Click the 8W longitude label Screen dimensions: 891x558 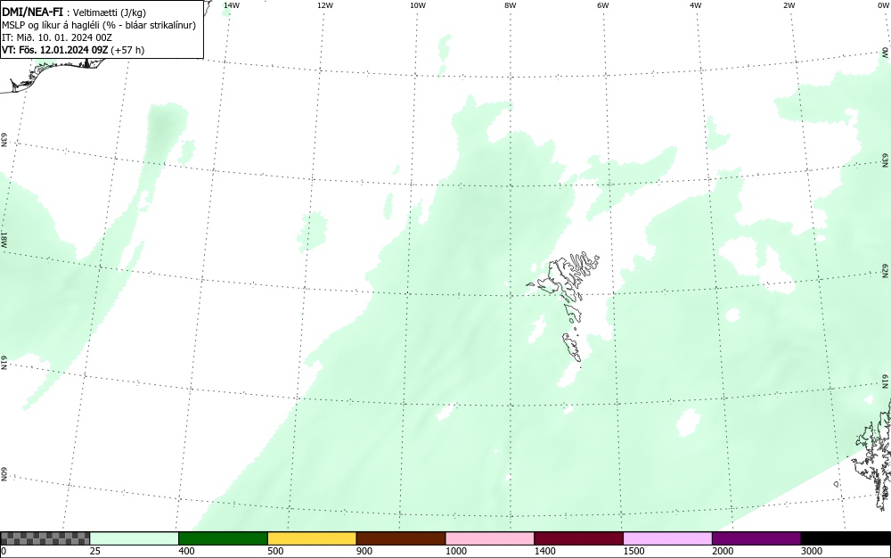[x=510, y=5]
